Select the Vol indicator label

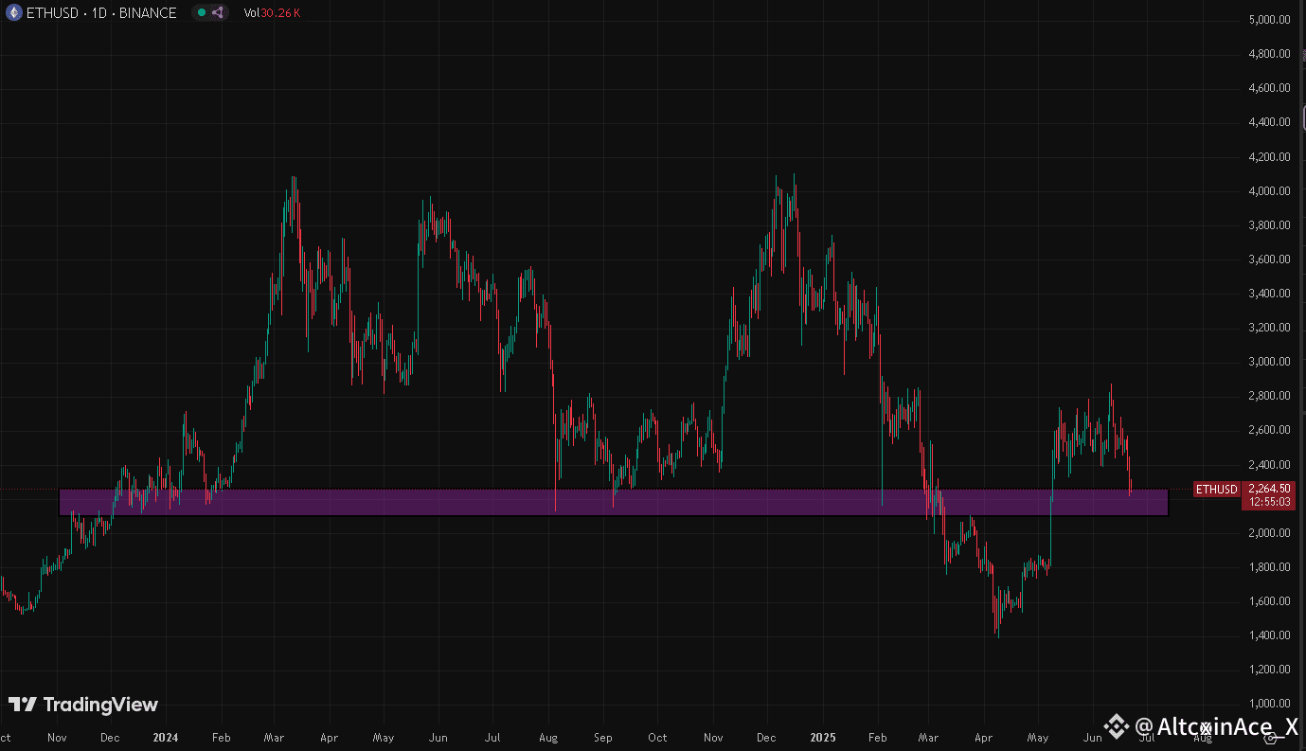pos(252,12)
